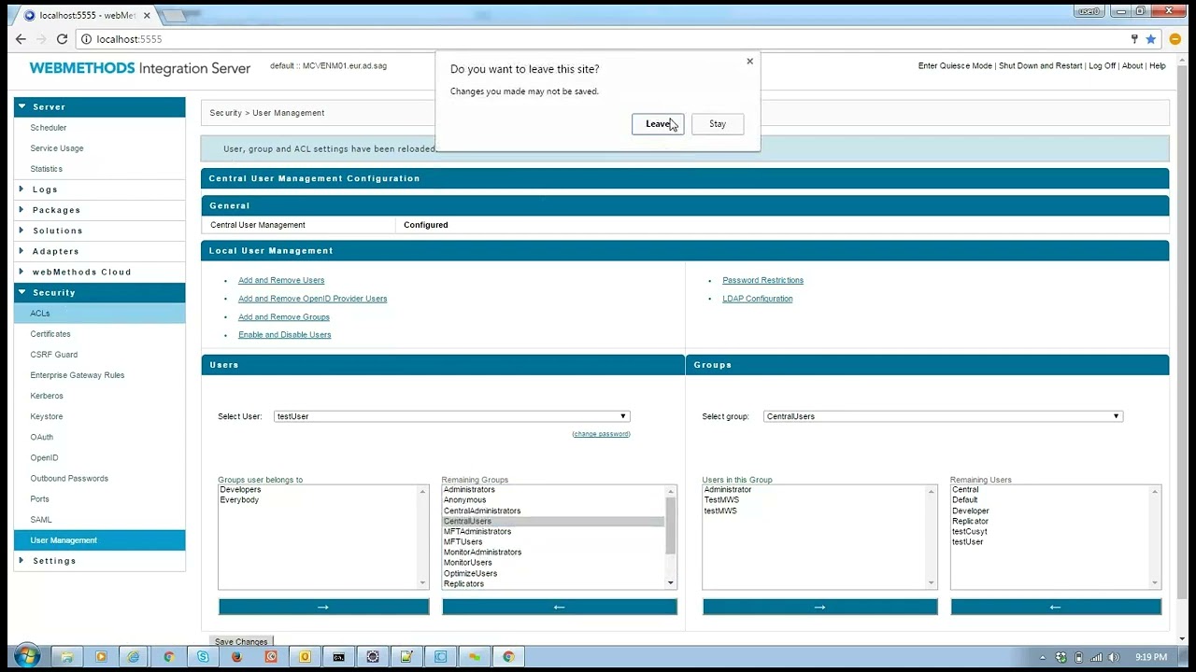Click Save Changes button

[241, 642]
